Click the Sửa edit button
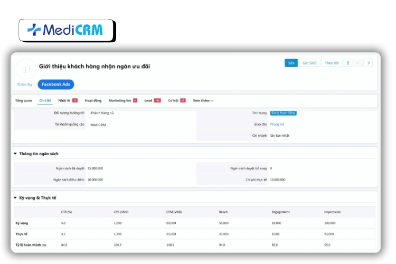The image size is (396, 264). pos(291,63)
